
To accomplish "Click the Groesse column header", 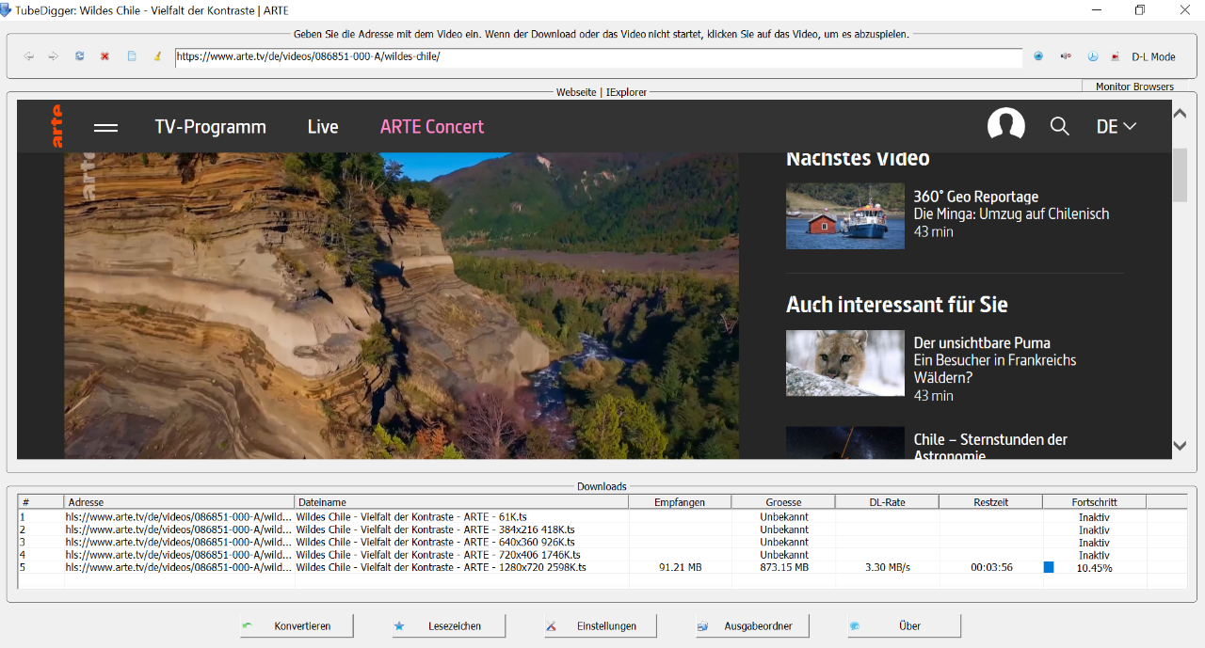I will coord(783,502).
